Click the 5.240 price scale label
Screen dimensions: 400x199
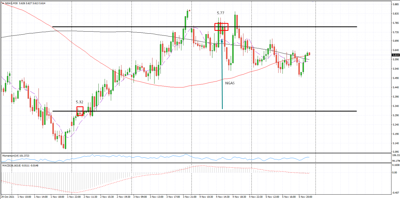click(x=396, y=125)
